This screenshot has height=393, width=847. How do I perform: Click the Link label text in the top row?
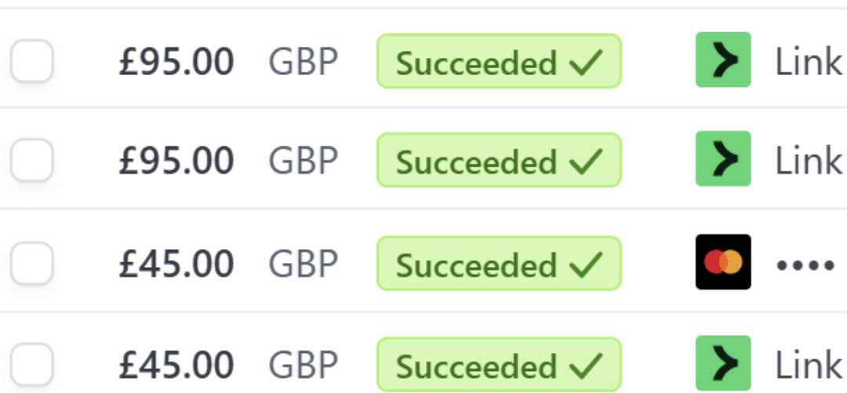pyautogui.click(x=809, y=62)
